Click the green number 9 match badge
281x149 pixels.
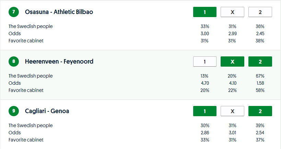[x=14, y=111]
